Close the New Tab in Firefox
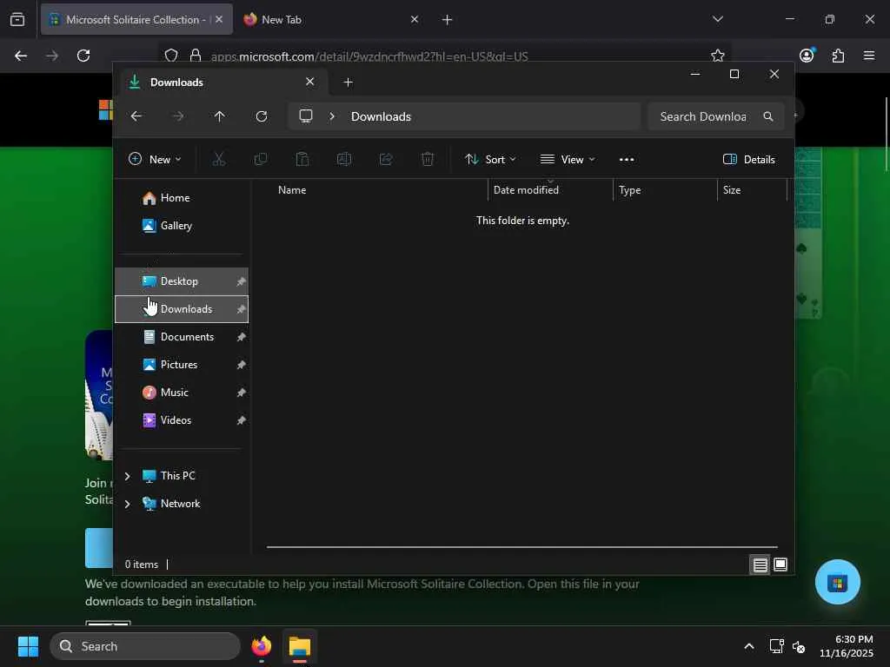 pos(415,19)
